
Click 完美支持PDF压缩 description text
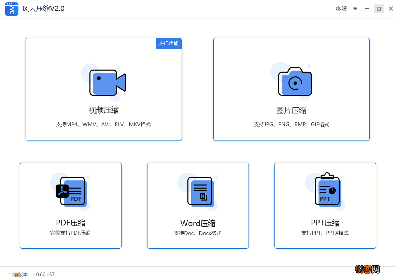click(x=70, y=233)
